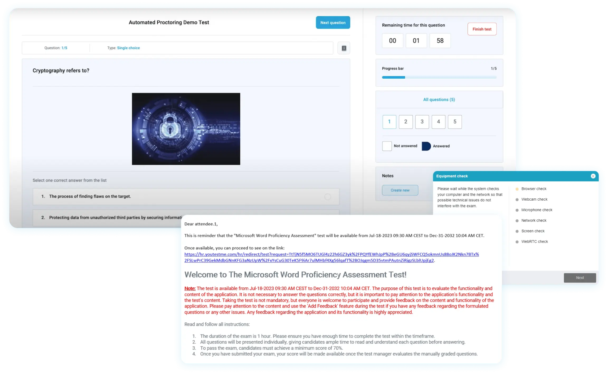Click the Browser check status dot
Image resolution: width=608 pixels, height=374 pixels.
[517, 189]
